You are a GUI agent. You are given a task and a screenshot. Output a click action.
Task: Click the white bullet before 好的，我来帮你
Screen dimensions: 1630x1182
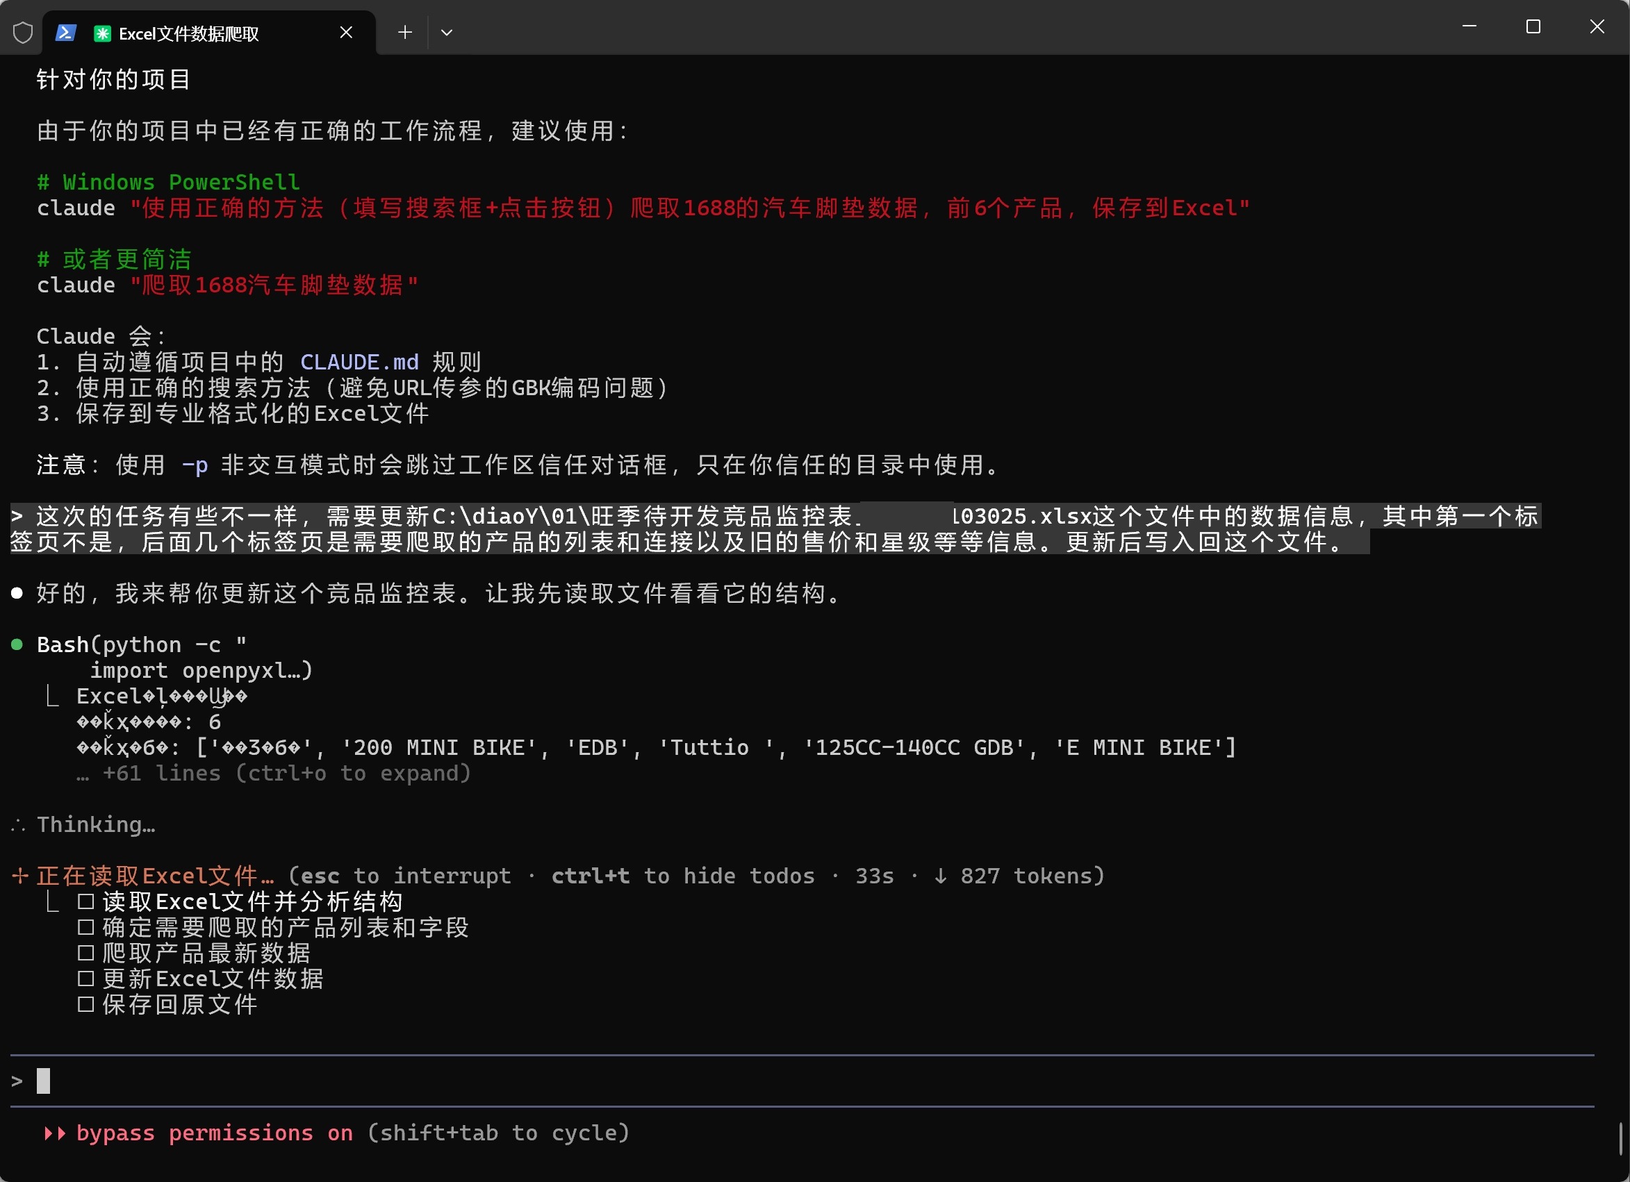17,594
